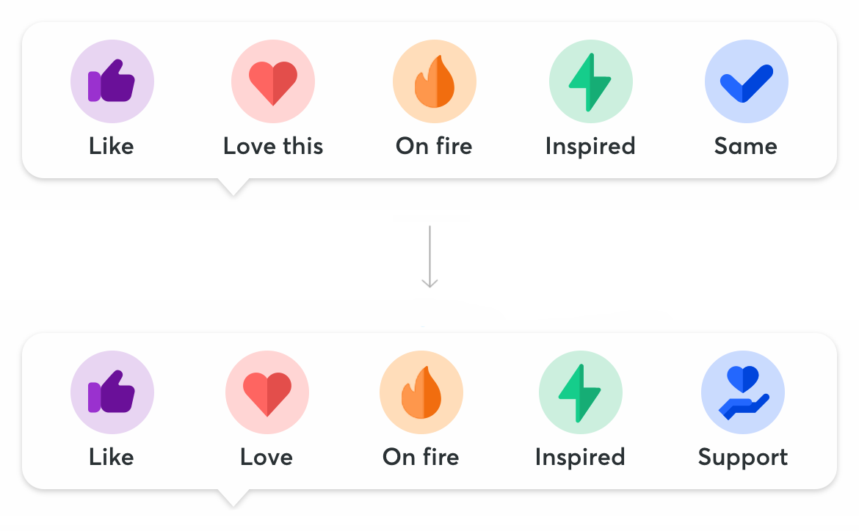Image resolution: width=859 pixels, height=531 pixels.
Task: Choose the 'Same' text label
Action: pos(746,146)
